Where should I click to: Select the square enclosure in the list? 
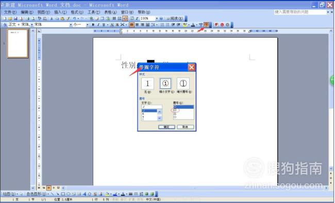pyautogui.click(x=183, y=110)
